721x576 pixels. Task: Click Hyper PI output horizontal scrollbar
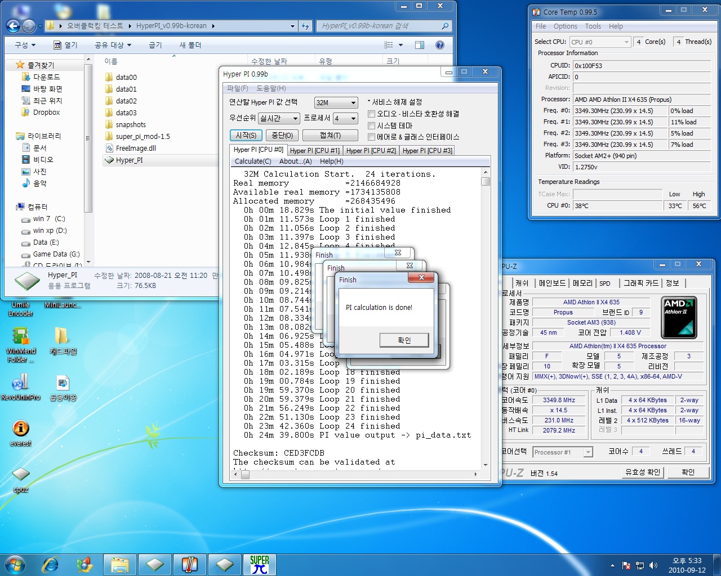point(355,474)
